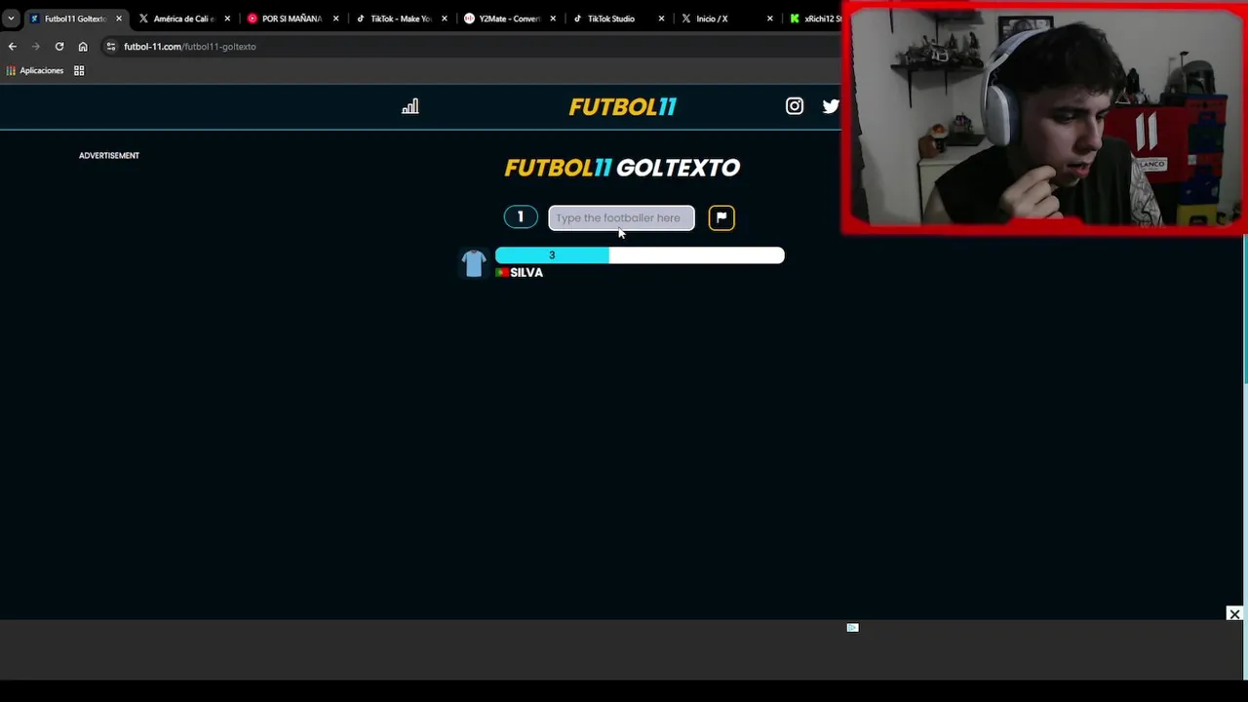1248x702 pixels.
Task: Close the bottom ad banner
Action: tap(1234, 614)
